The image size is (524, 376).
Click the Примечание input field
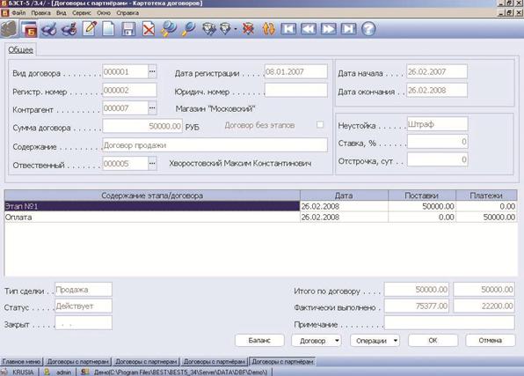449,323
